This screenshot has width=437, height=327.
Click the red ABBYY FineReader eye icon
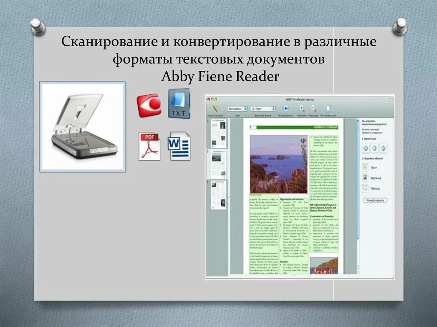point(149,105)
